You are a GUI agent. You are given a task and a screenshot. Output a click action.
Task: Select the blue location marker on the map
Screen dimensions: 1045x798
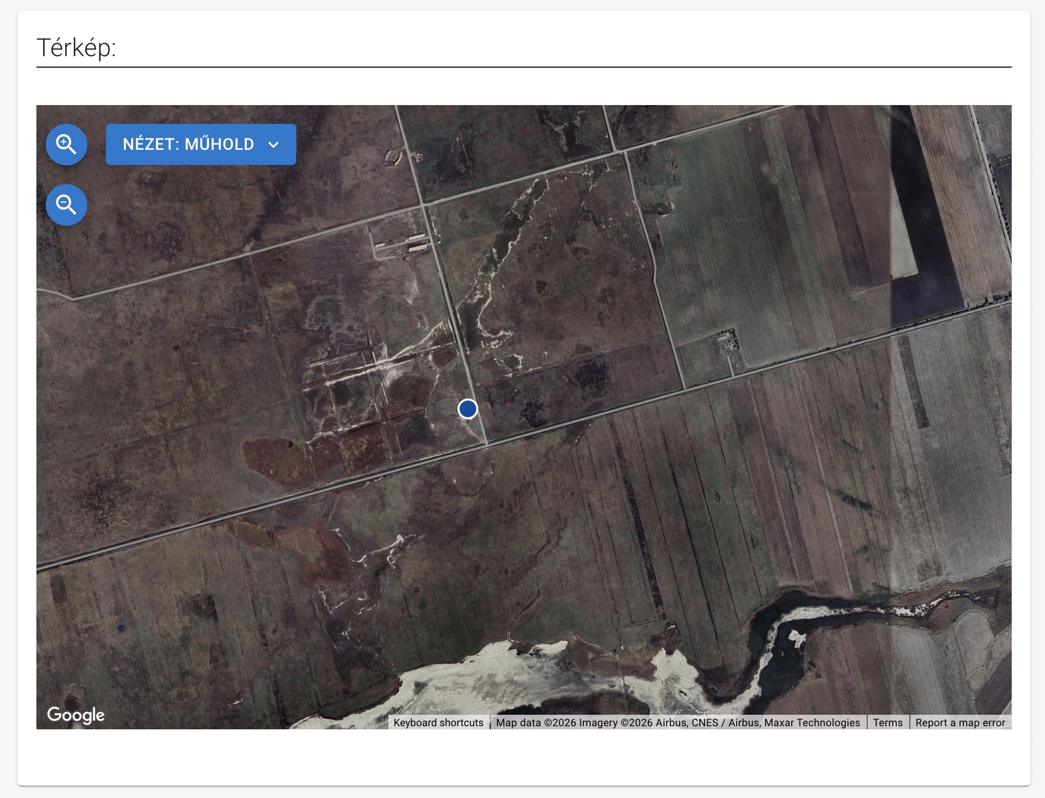click(x=467, y=409)
